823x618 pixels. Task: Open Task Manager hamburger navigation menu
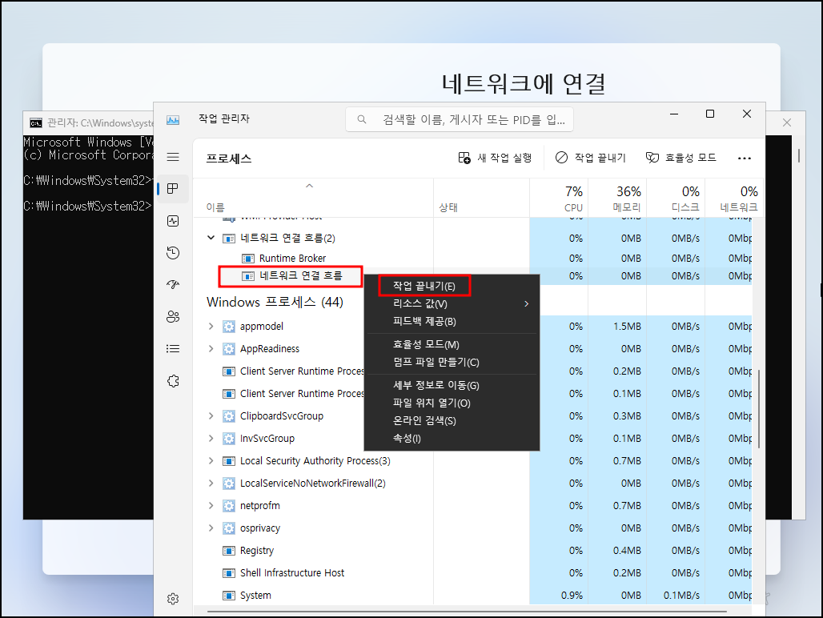coord(173,157)
